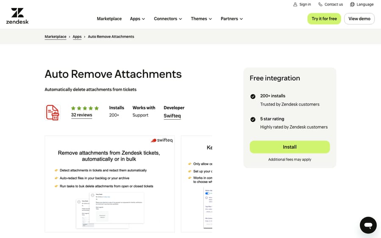The width and height of the screenshot is (381, 238).
Task: Click the checkmark beside 200+ installs
Action: pyautogui.click(x=253, y=96)
